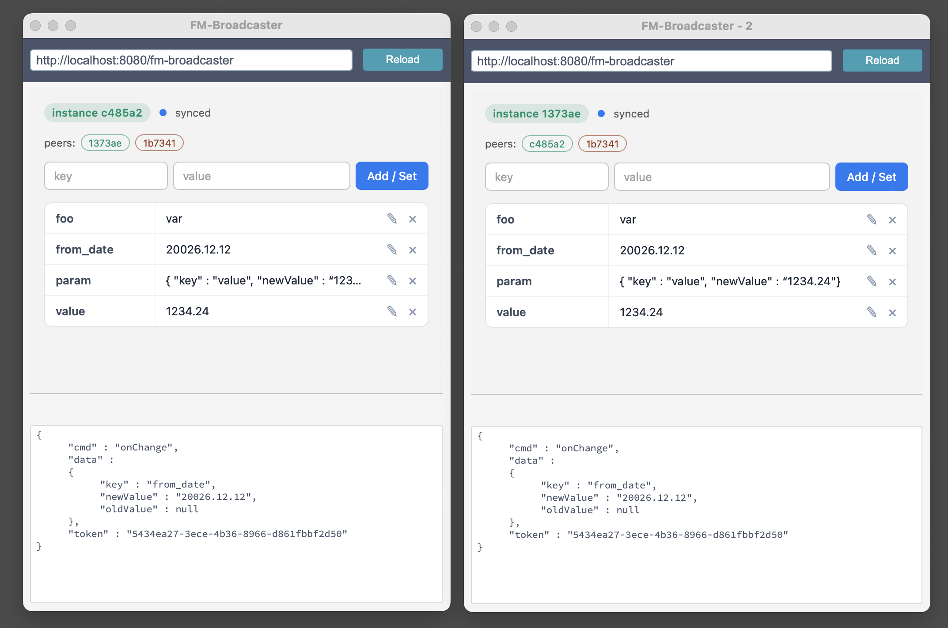The width and height of the screenshot is (948, 628).
Task: Focus the URL field in FM-Broadcaster - 2 window
Action: tap(652, 61)
